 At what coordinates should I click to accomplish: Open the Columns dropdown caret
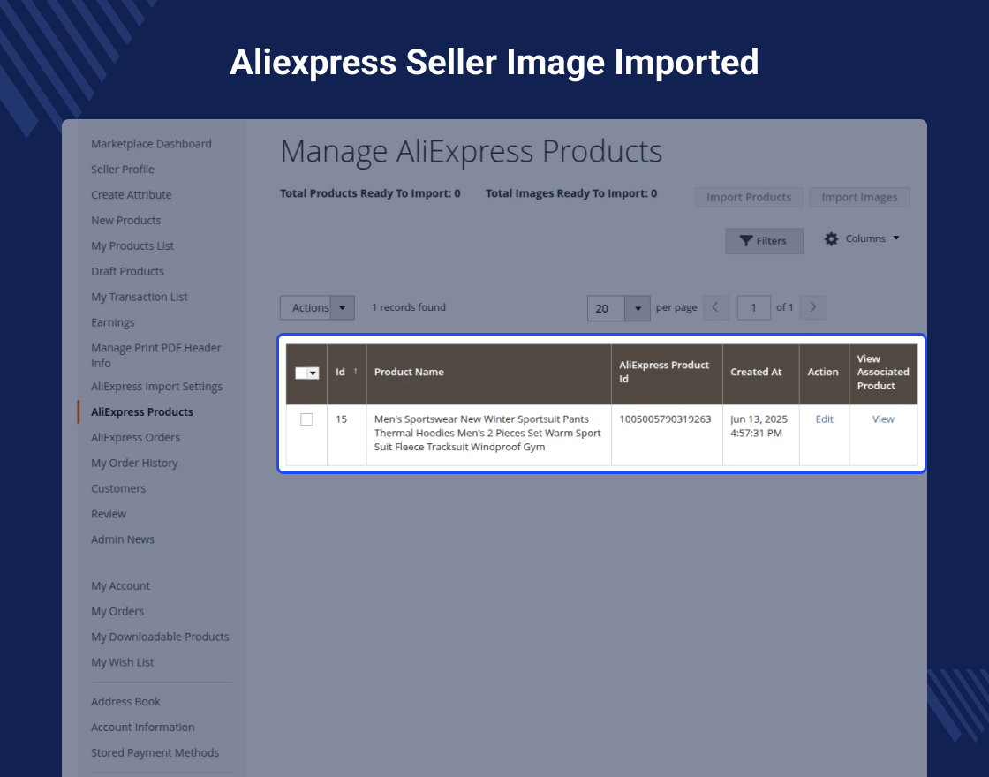[896, 238]
